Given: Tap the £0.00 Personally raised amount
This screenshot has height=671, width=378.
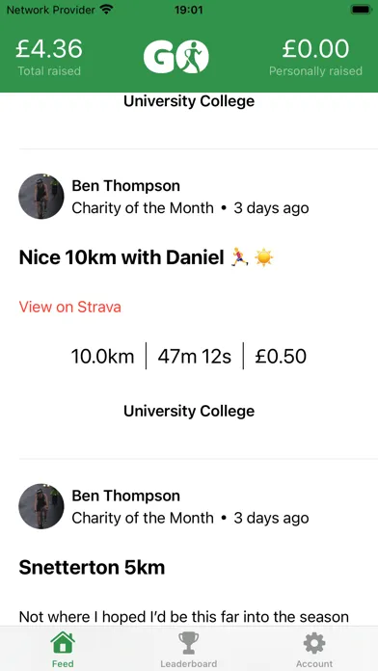Looking at the screenshot, I should click(x=315, y=49).
